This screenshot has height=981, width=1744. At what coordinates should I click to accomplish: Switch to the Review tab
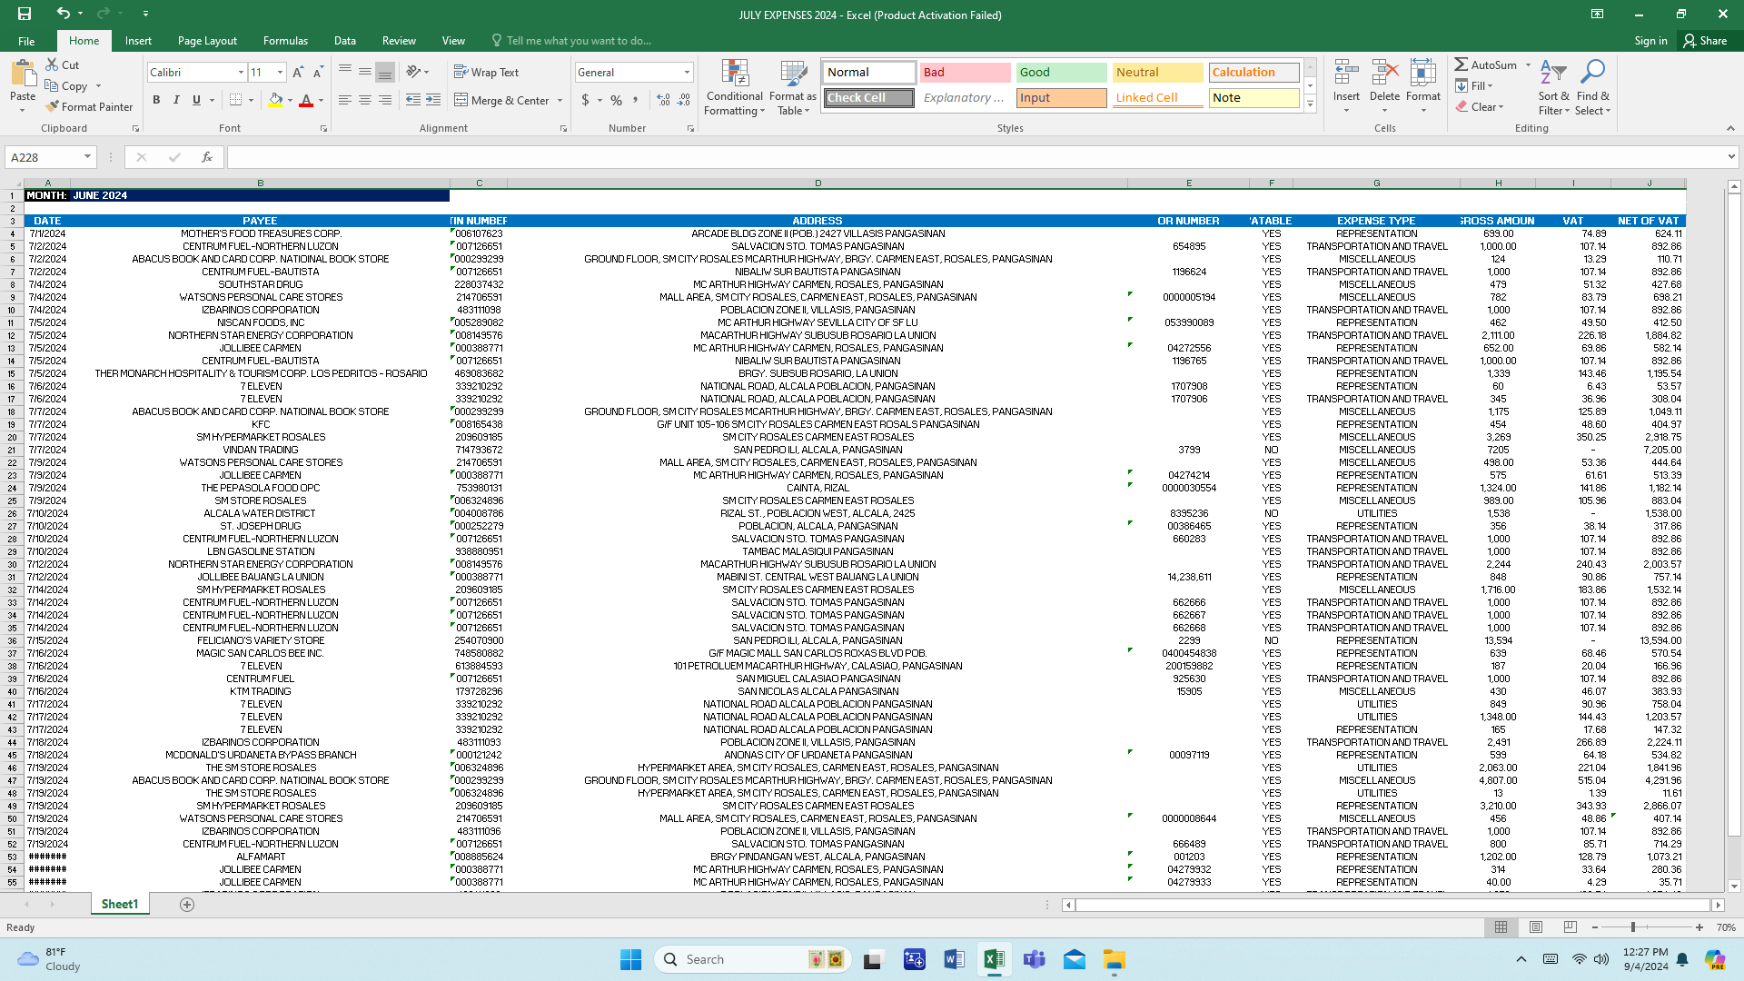click(x=399, y=41)
